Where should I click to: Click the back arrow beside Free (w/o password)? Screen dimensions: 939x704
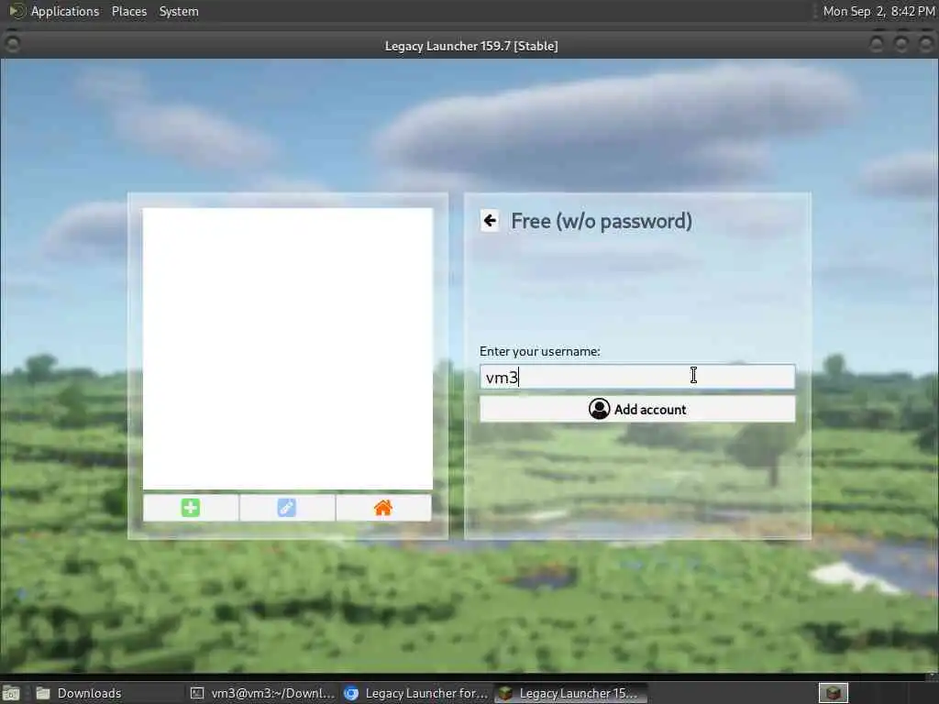pyautogui.click(x=490, y=221)
